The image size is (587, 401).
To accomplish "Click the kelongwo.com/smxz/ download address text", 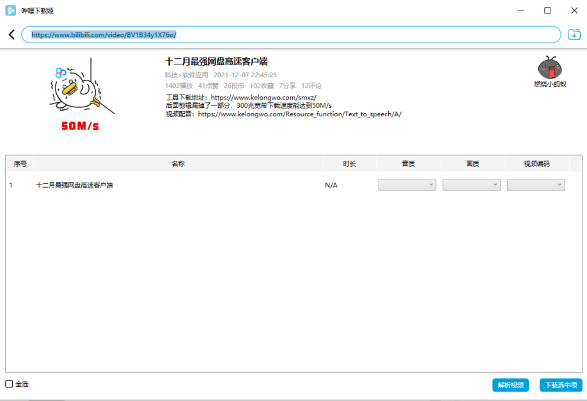I will tap(263, 98).
